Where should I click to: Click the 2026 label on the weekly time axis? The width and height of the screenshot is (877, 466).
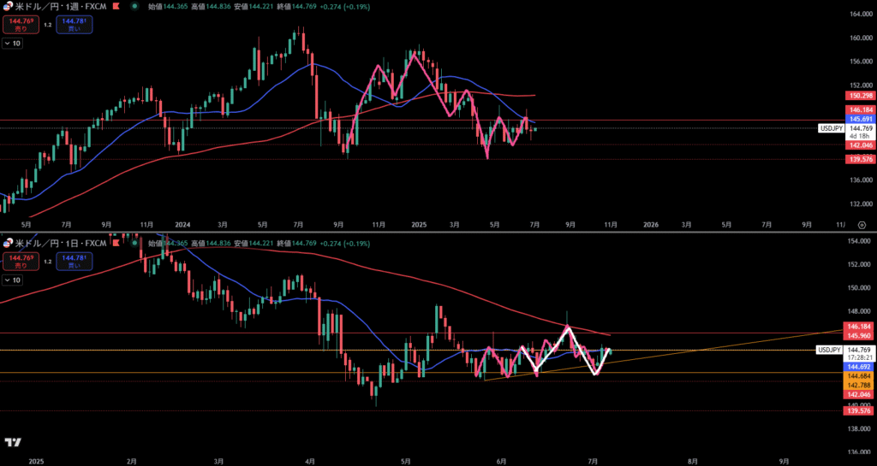pyautogui.click(x=651, y=225)
